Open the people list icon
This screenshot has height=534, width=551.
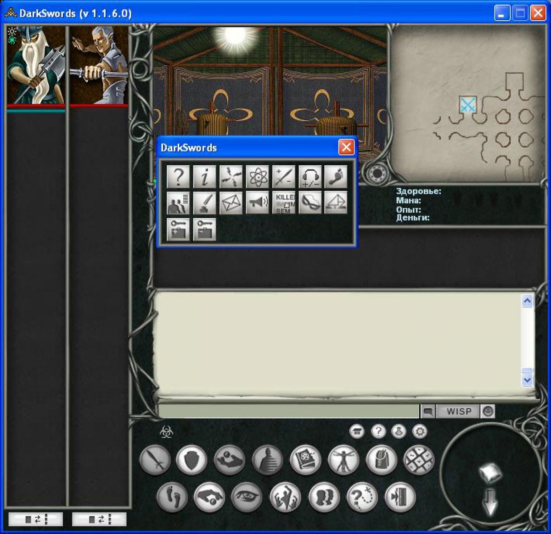click(x=178, y=203)
